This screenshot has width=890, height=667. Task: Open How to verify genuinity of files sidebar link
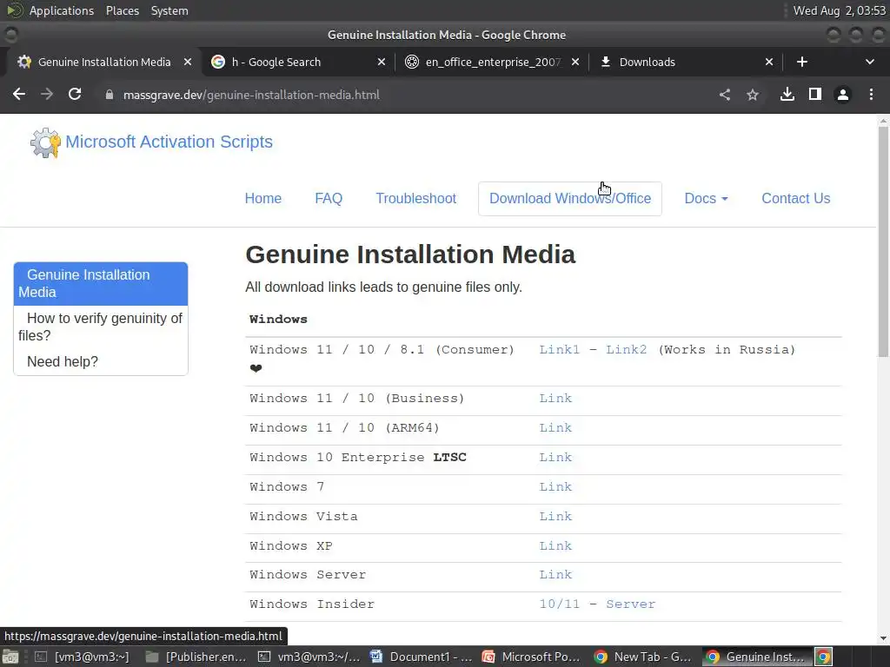tap(101, 327)
